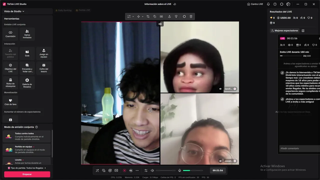Open the Guía interaction tool
The image size is (320, 180).
27,53
